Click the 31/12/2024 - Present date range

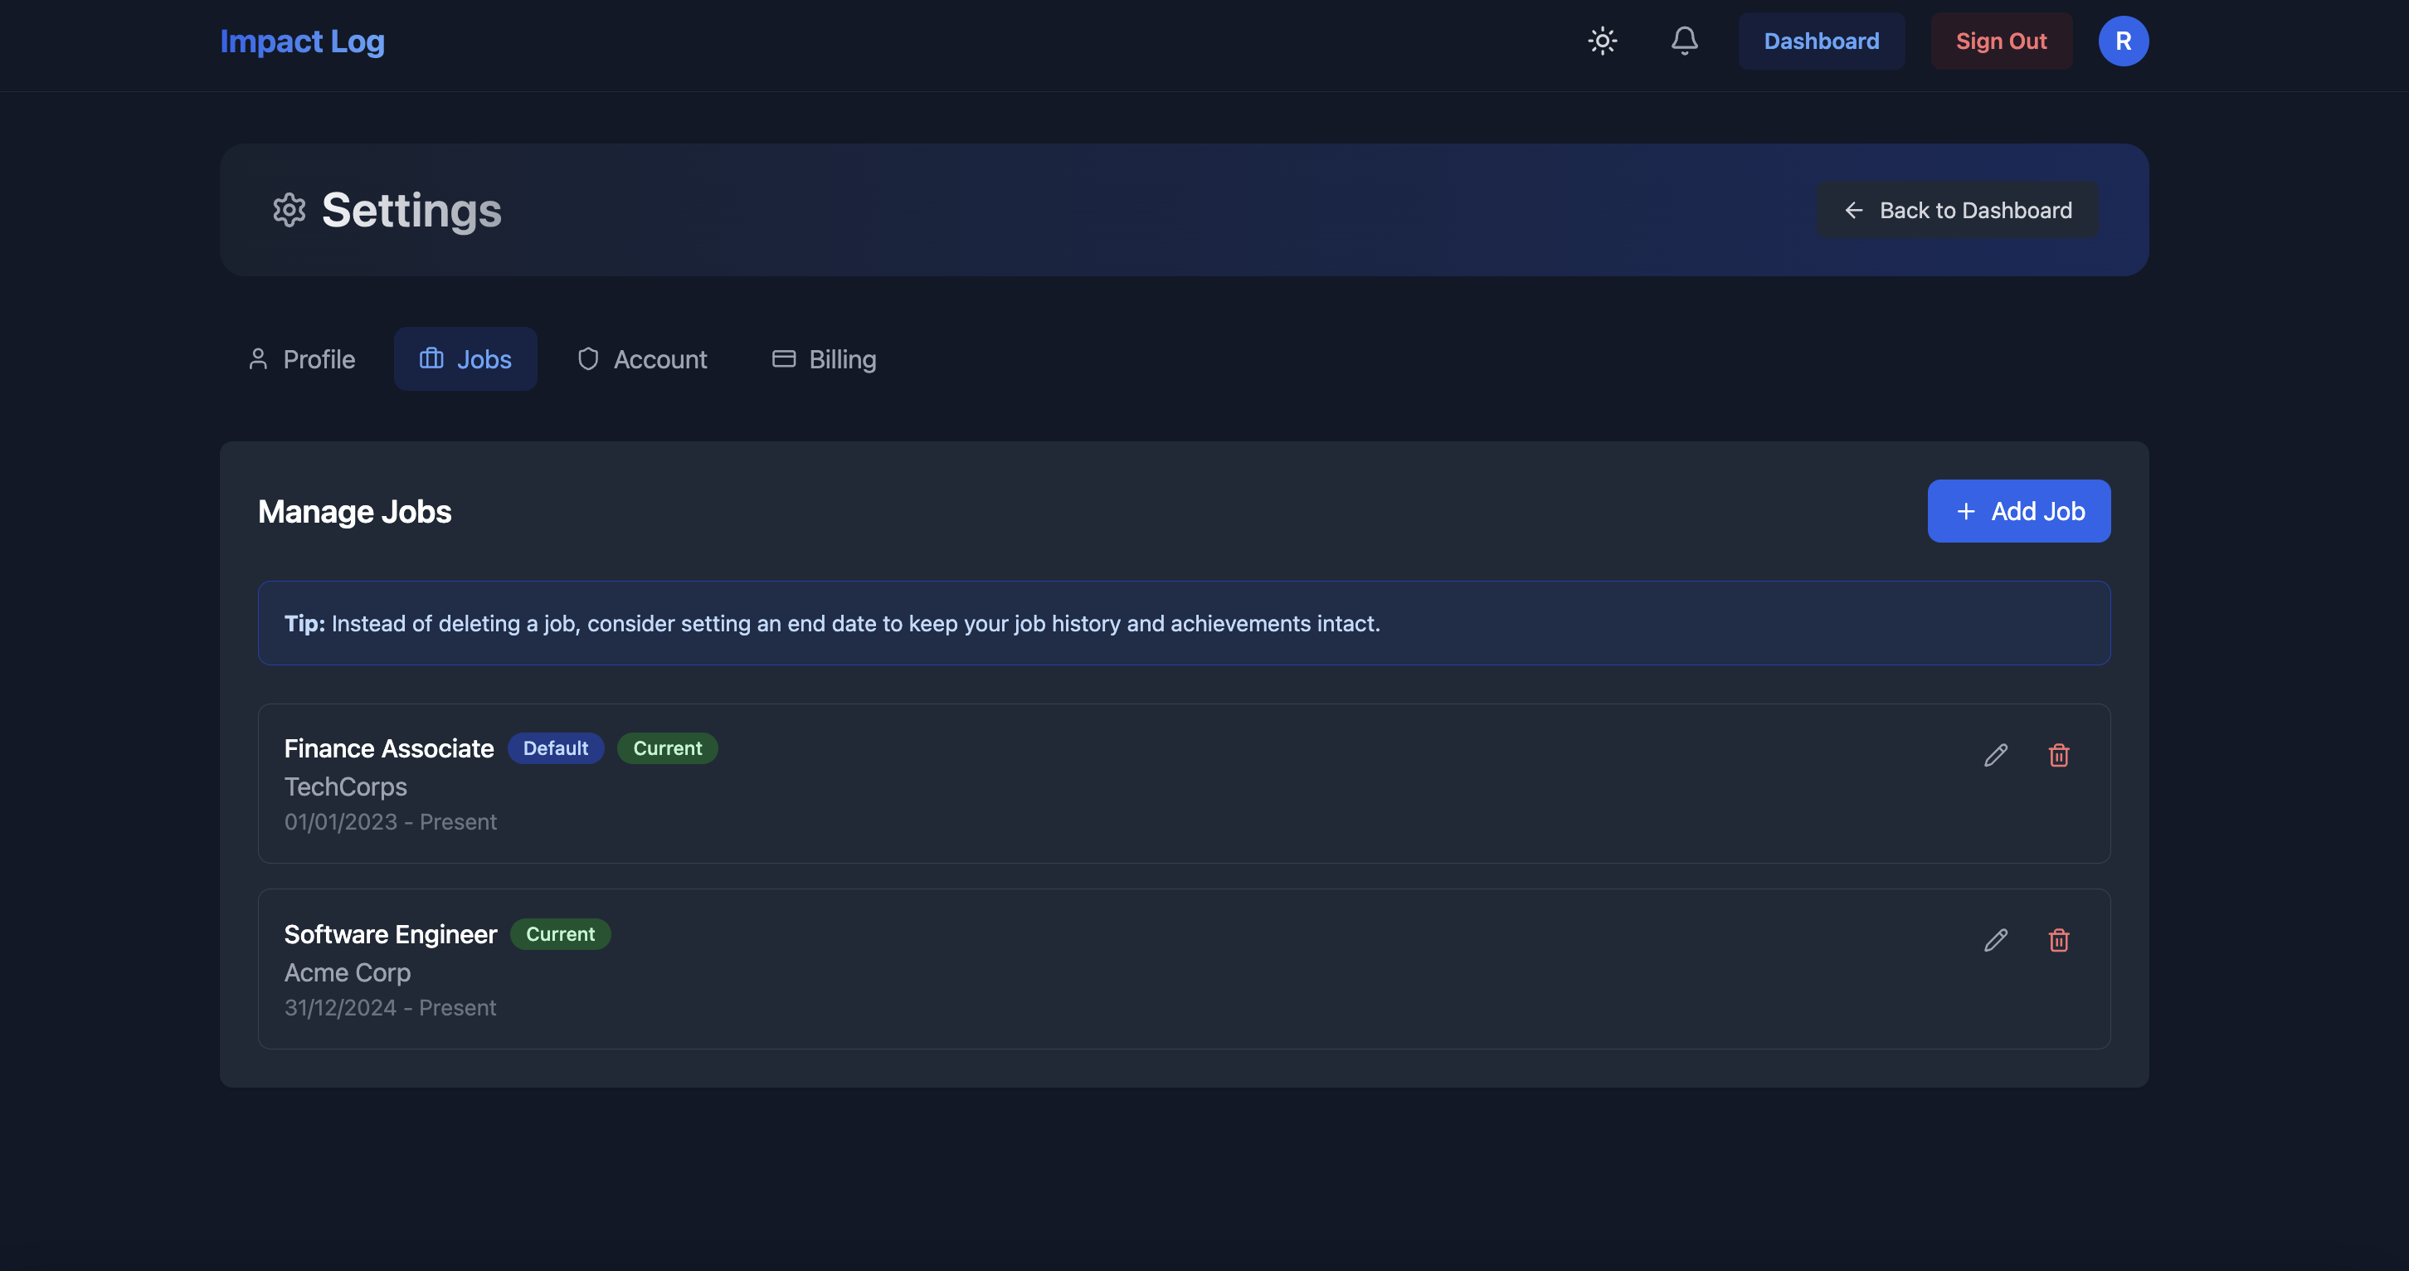pyautogui.click(x=390, y=1007)
